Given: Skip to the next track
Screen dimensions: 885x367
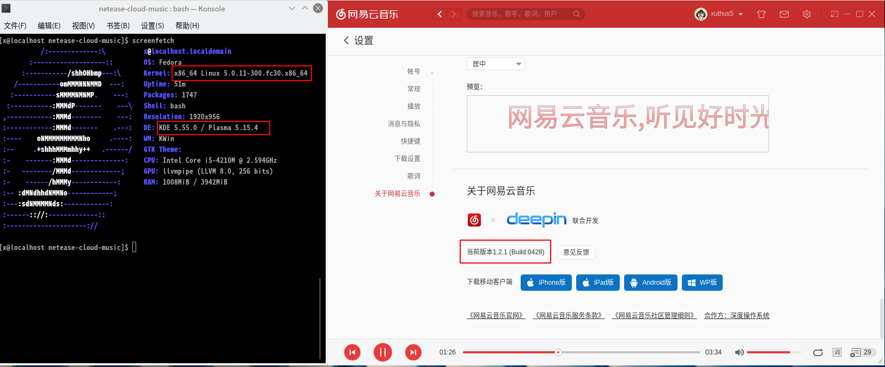Looking at the screenshot, I should (413, 352).
